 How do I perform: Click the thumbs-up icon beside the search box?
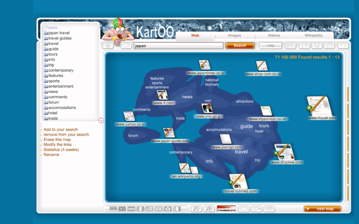[x=108, y=45]
